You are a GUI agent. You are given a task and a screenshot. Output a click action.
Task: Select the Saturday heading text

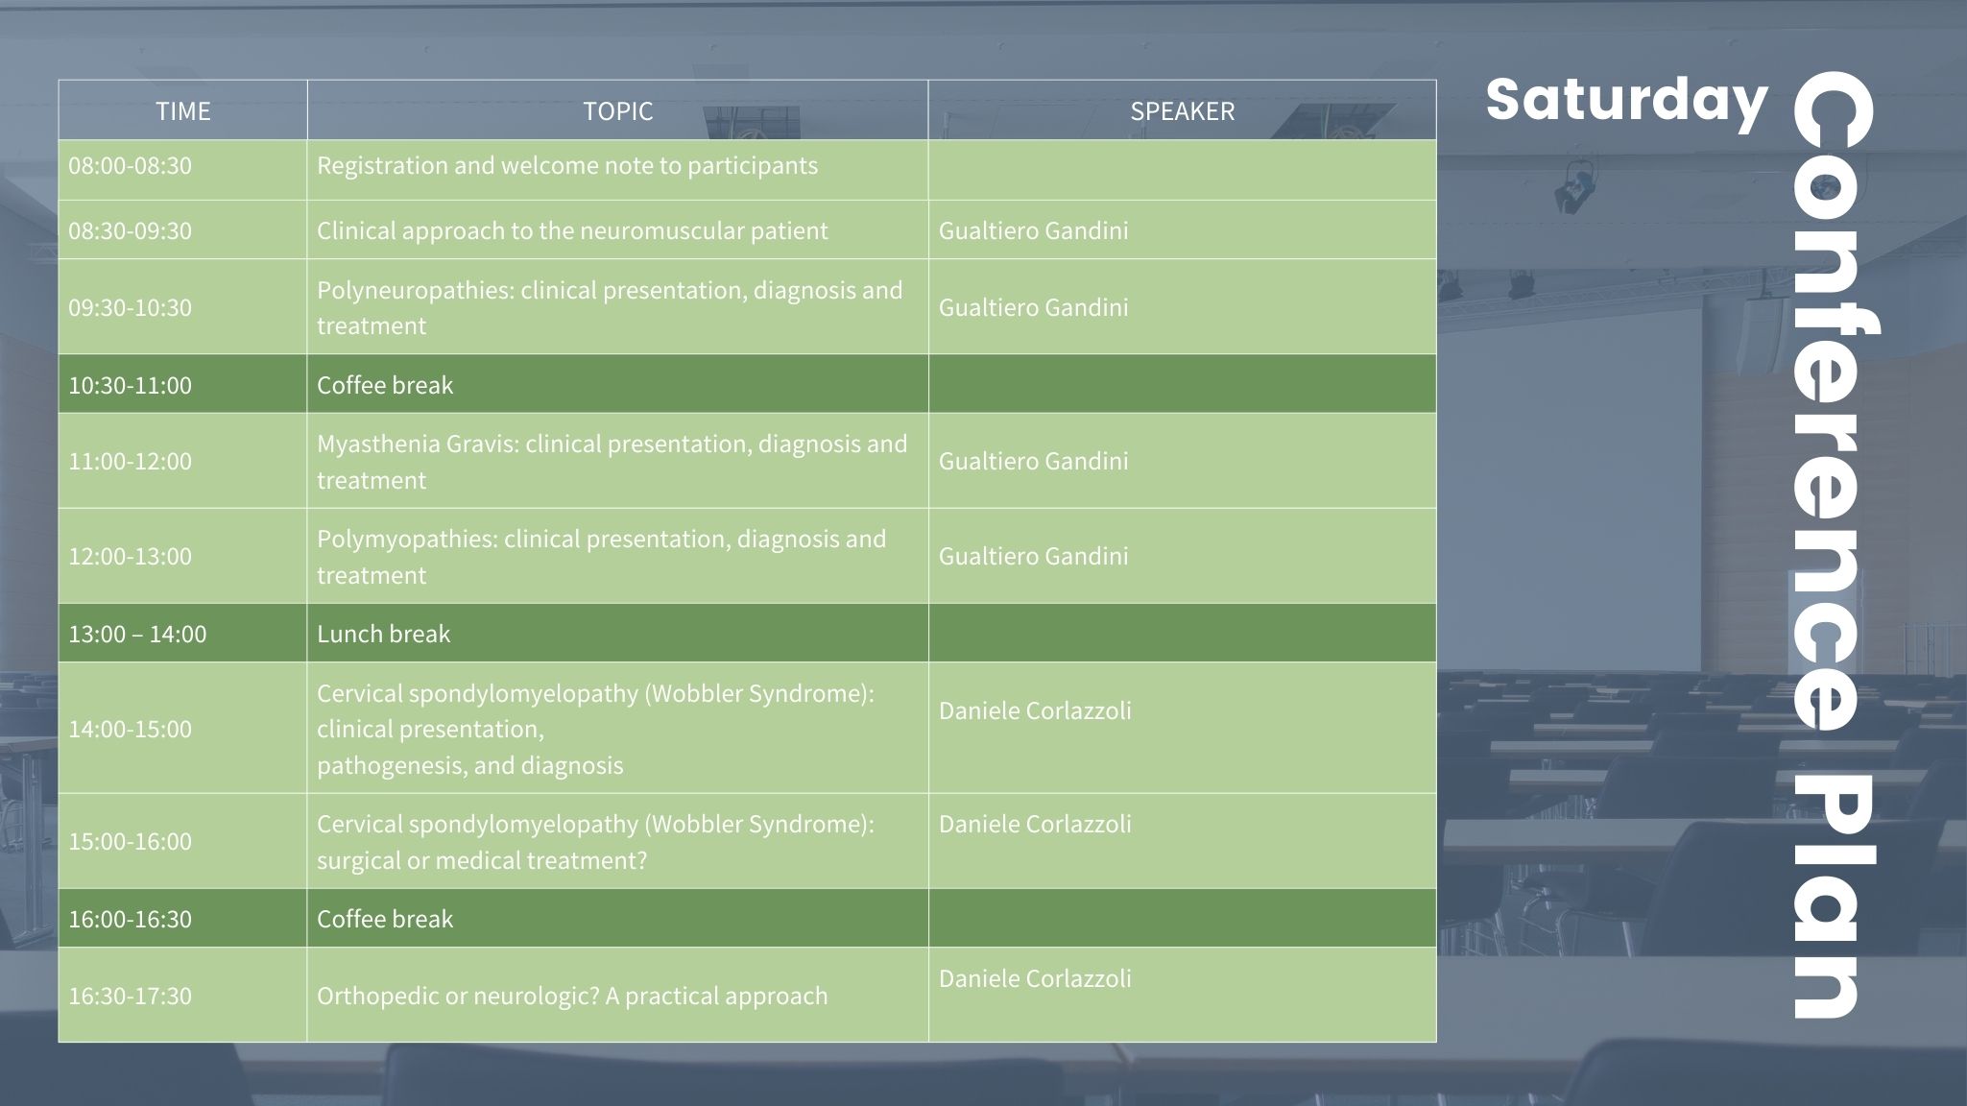point(1625,100)
